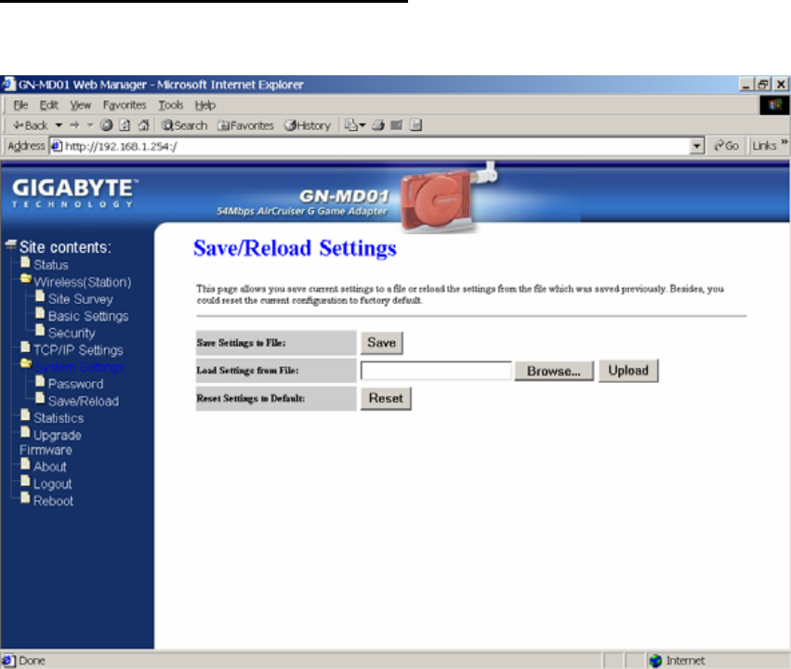The image size is (791, 669).
Task: Go back with the Back toolbar button
Action: (31, 125)
